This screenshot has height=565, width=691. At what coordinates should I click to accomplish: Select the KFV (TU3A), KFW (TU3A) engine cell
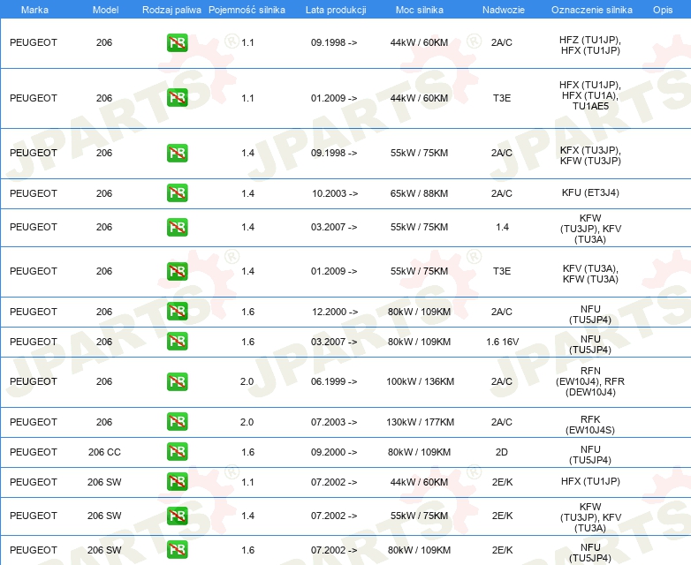590,274
